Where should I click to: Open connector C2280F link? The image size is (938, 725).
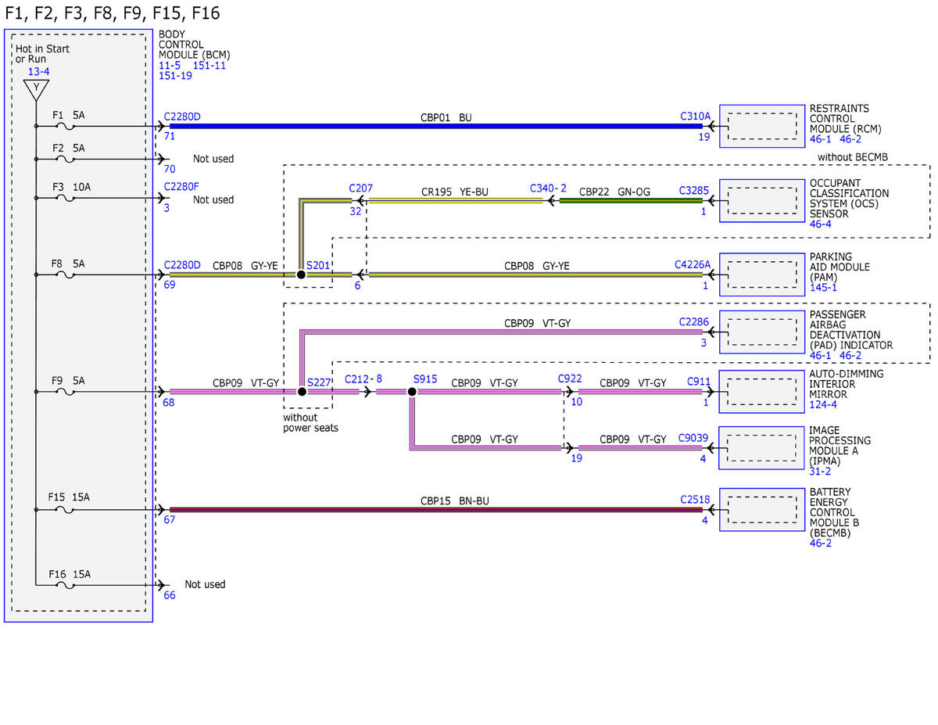click(x=181, y=188)
